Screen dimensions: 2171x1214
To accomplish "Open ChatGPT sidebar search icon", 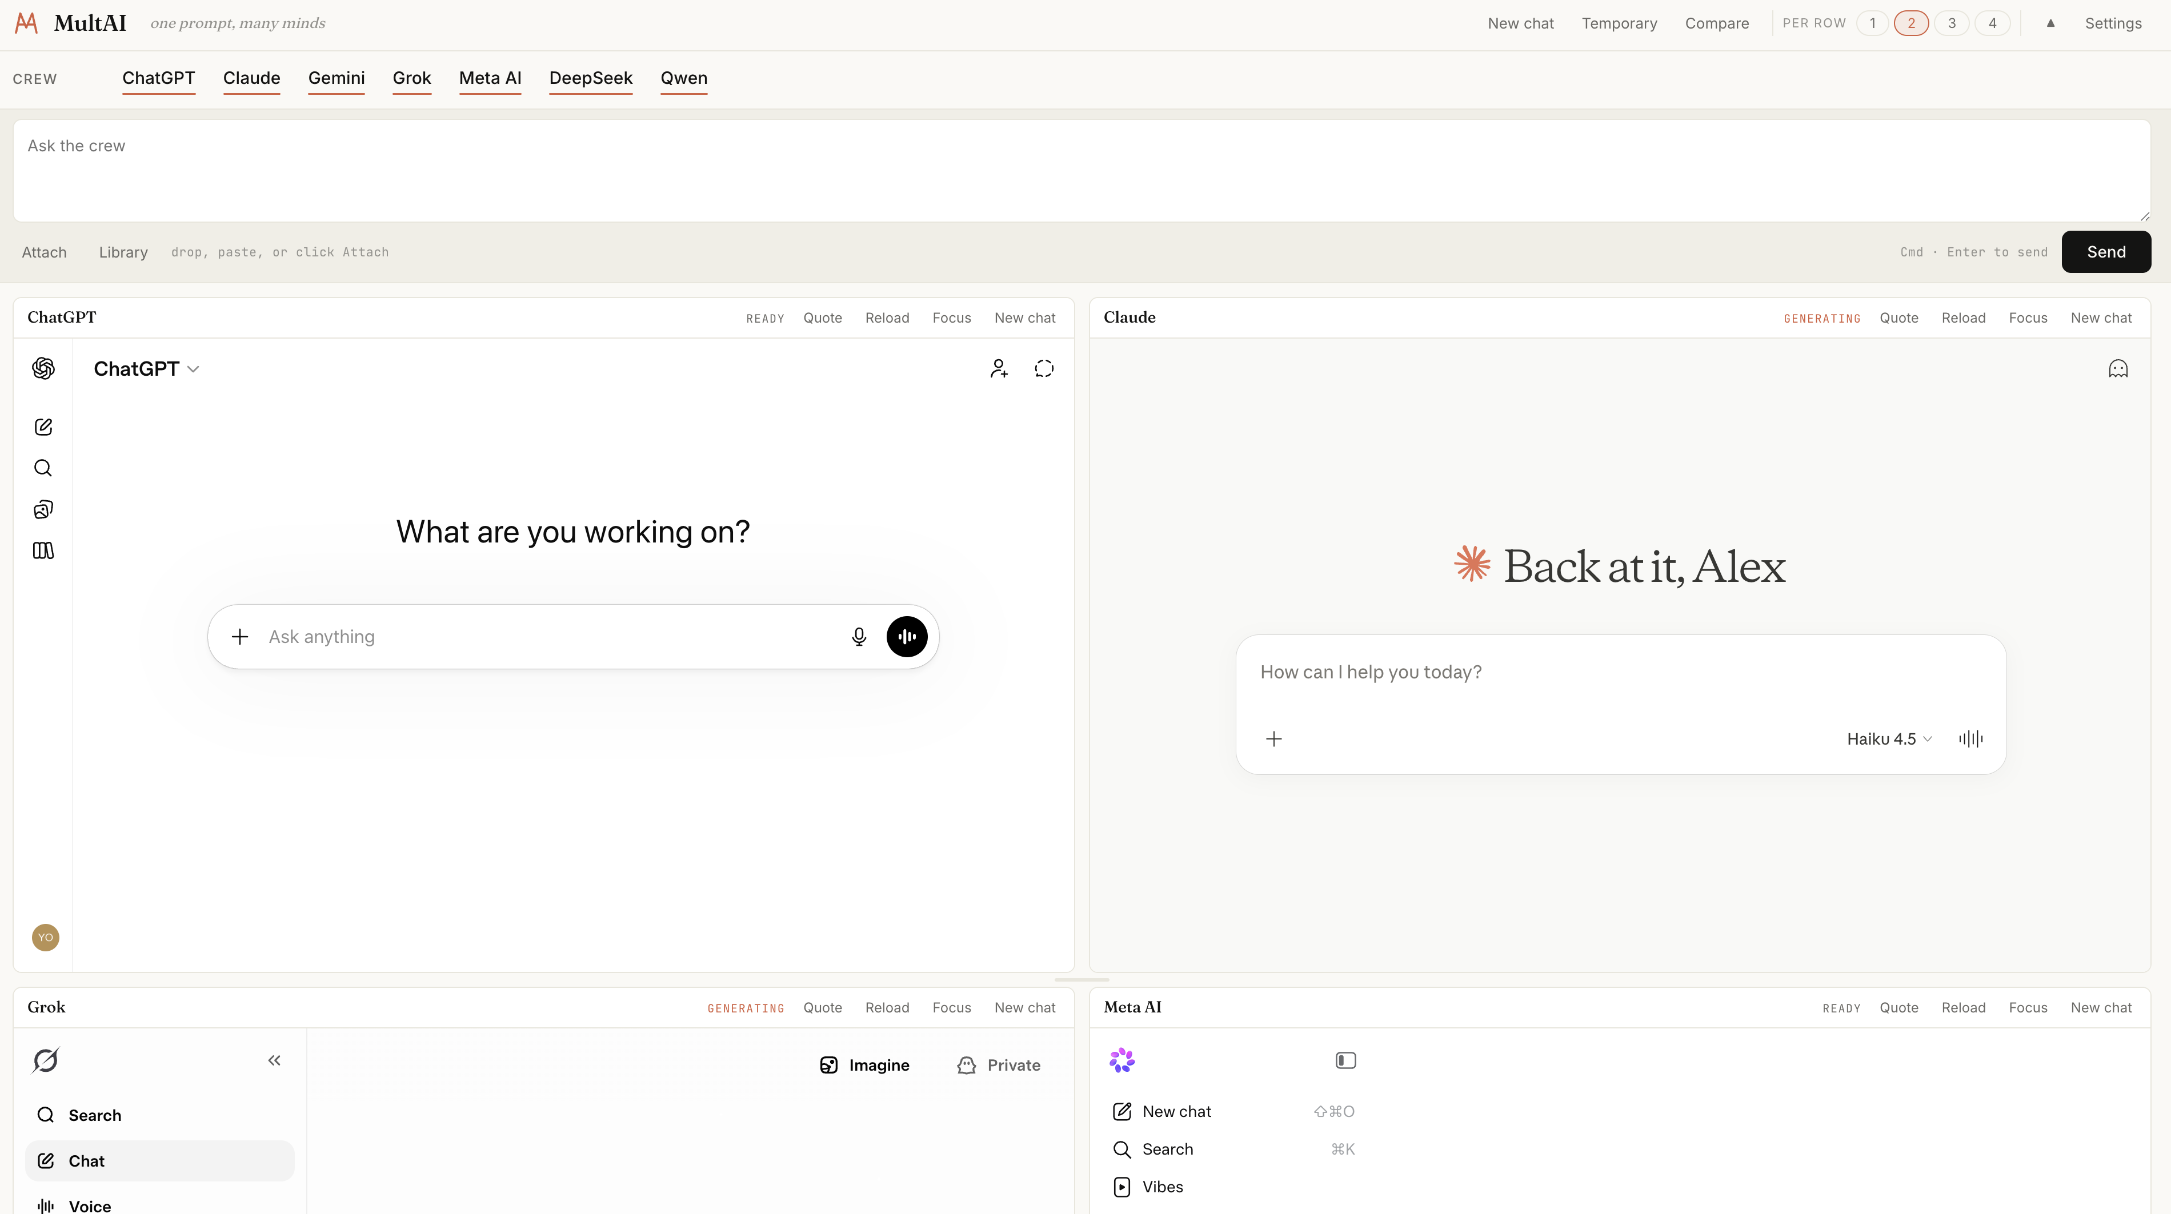I will point(43,468).
